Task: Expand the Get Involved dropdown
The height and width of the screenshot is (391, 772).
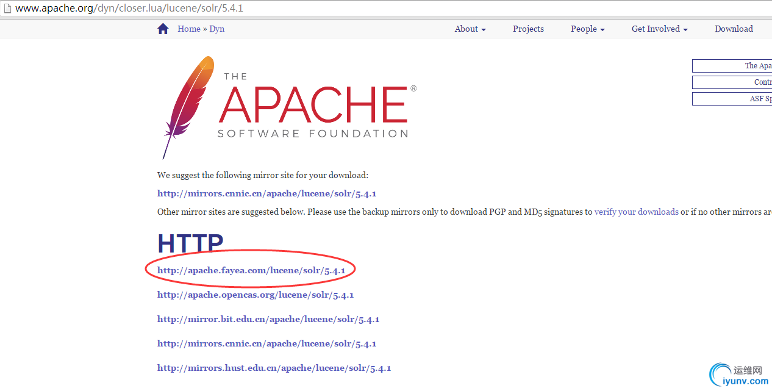Action: (x=660, y=29)
